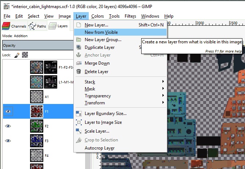
Task: Close the open Layer menu in menu bar
Action: [x=81, y=16]
